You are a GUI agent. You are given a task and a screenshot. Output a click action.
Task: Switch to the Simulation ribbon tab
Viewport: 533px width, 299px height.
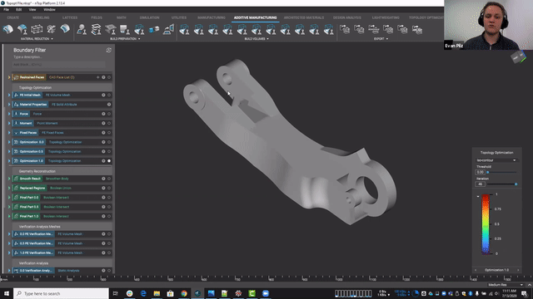point(149,17)
